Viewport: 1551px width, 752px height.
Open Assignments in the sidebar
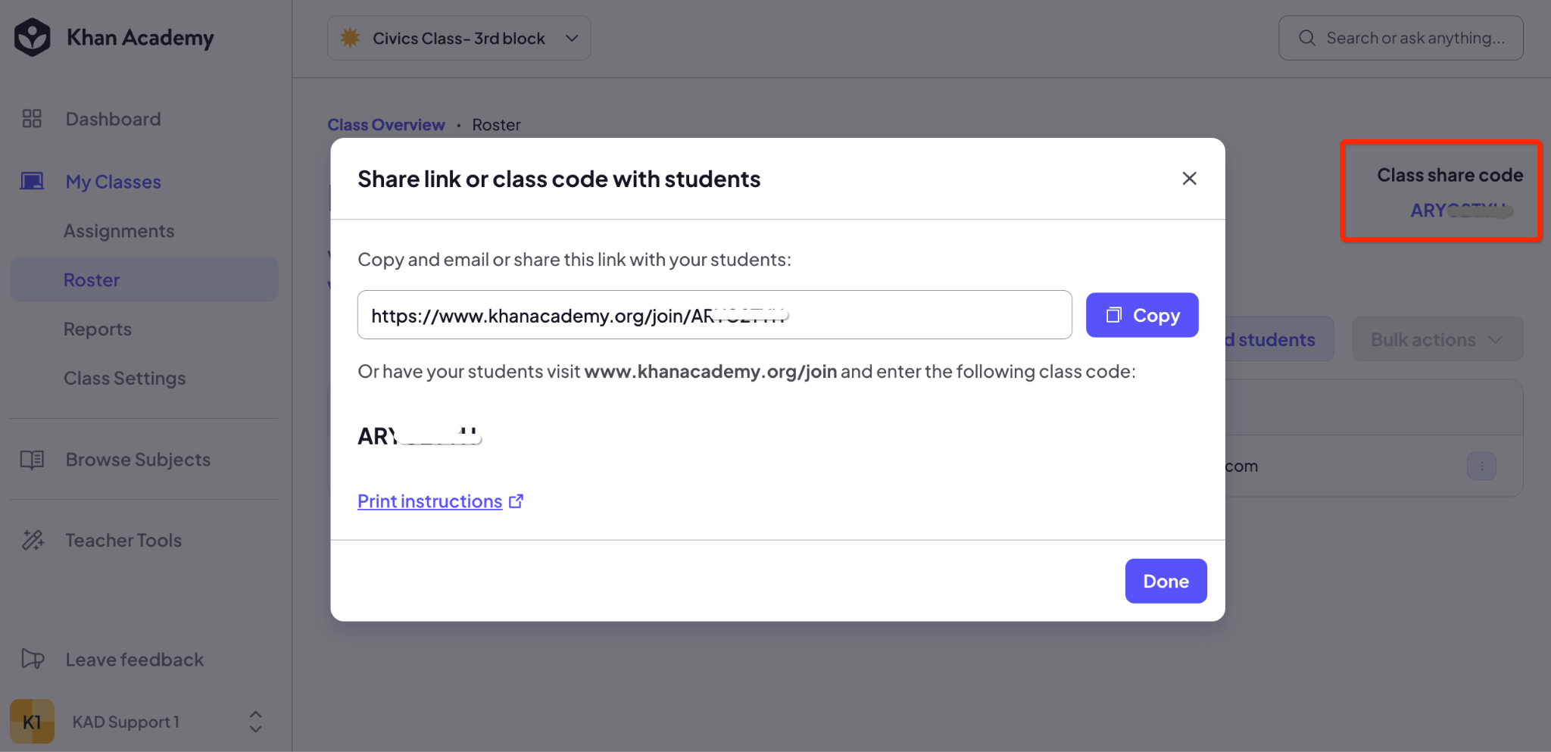click(119, 231)
